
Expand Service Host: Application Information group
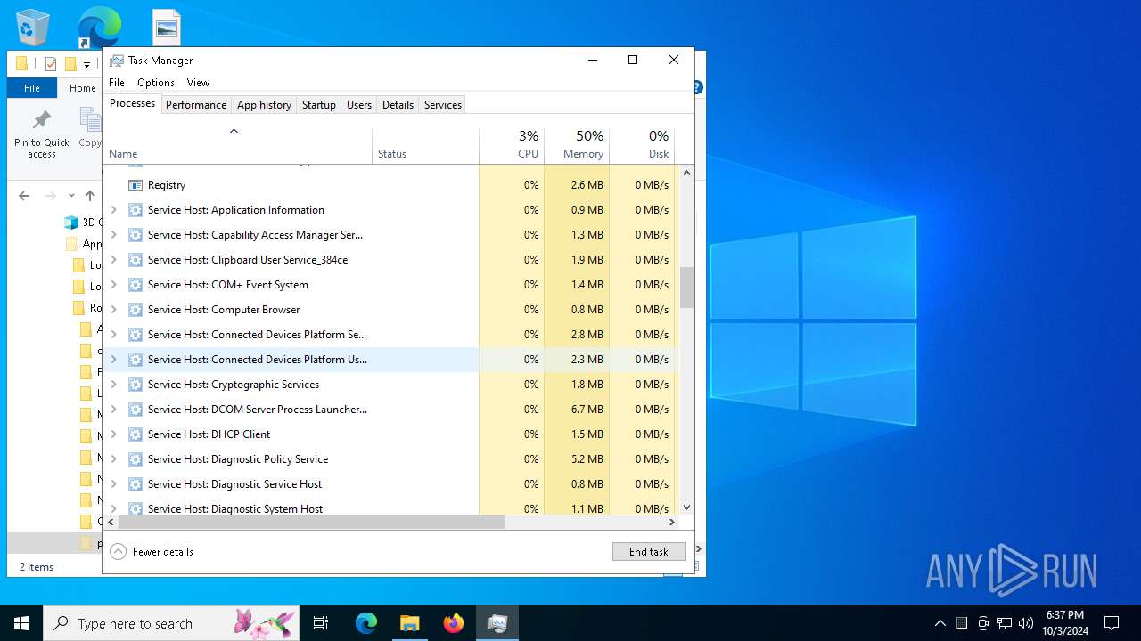coord(113,210)
